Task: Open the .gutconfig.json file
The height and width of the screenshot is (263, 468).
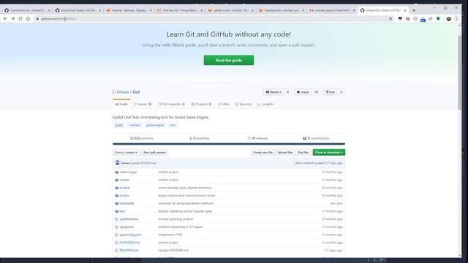Action: pyautogui.click(x=130, y=235)
